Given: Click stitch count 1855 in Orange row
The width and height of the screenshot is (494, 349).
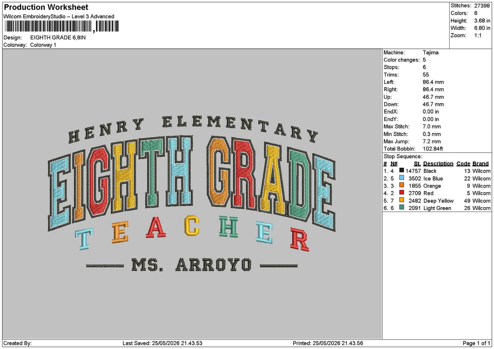Looking at the screenshot, I should point(415,186).
